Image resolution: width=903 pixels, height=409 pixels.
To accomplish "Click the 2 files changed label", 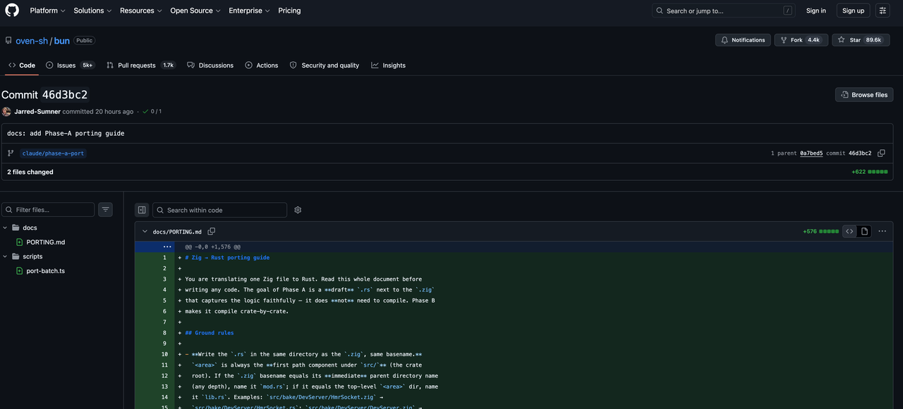I will coord(30,172).
